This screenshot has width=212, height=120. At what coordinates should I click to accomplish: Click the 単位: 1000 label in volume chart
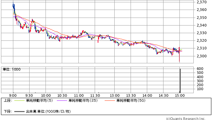click(x=12, y=69)
